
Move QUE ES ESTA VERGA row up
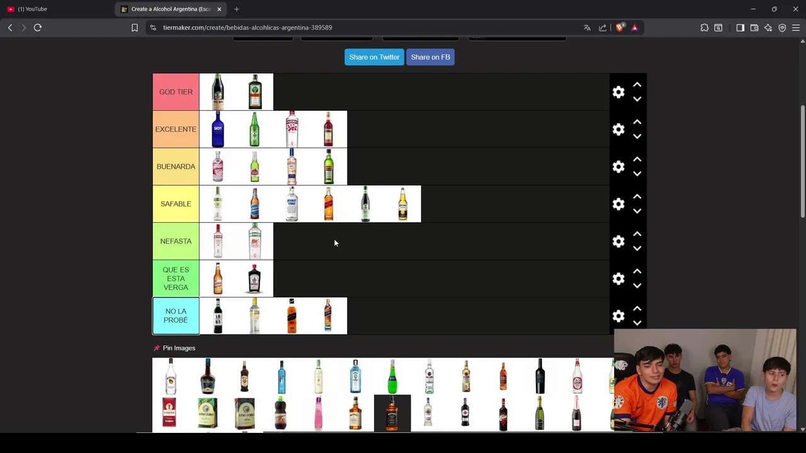click(637, 271)
